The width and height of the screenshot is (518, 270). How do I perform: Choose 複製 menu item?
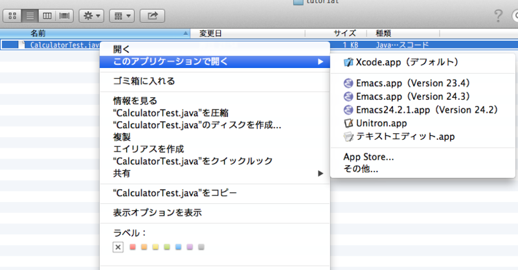click(215, 137)
